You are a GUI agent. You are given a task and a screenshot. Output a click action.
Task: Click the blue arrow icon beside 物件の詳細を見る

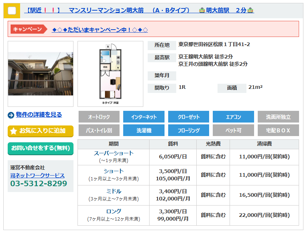pyautogui.click(x=11, y=115)
